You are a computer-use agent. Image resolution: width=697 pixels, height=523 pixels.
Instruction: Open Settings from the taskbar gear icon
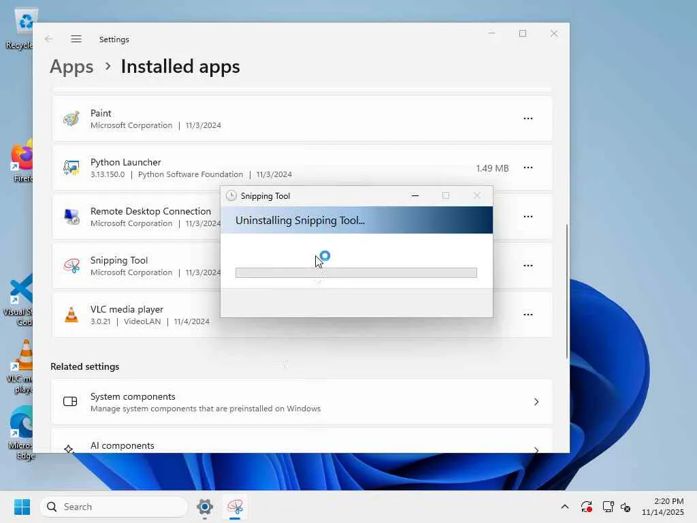(205, 507)
